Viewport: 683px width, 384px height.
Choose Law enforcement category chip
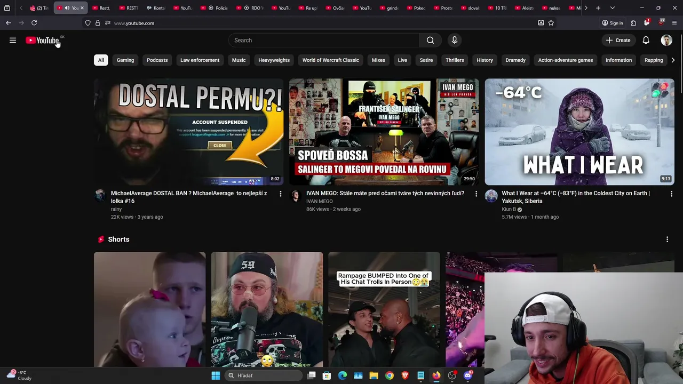(200, 60)
